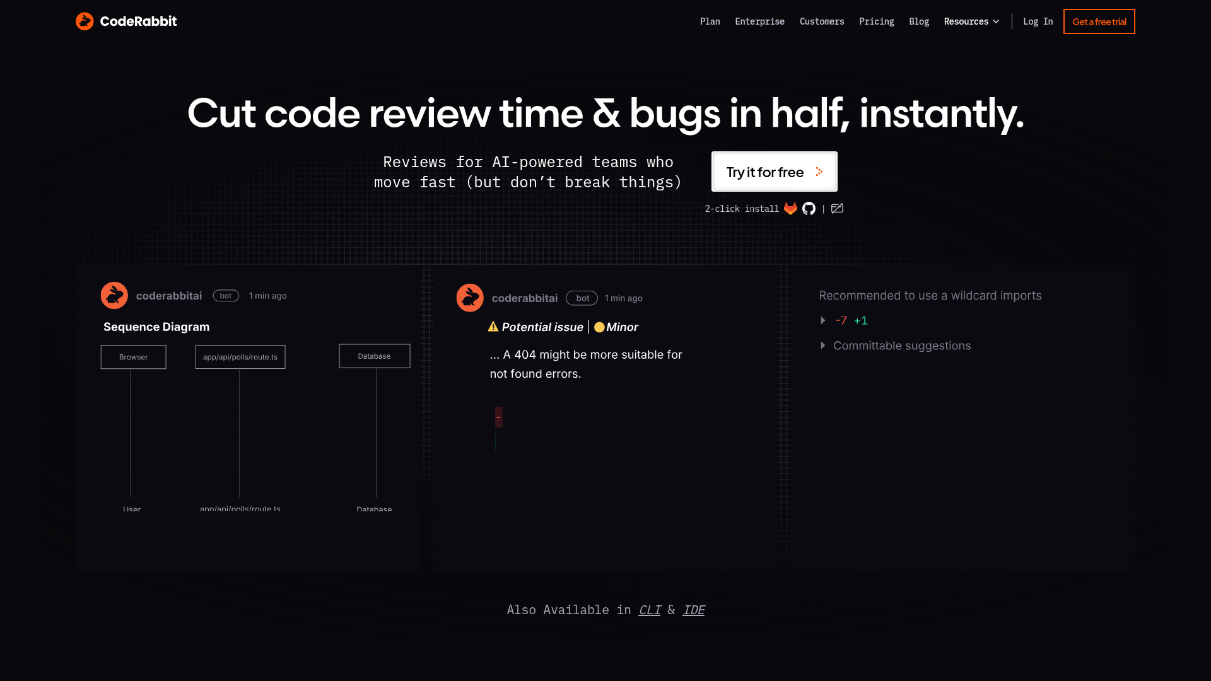Open the Plan menu item
Image resolution: width=1211 pixels, height=681 pixels.
(x=710, y=21)
